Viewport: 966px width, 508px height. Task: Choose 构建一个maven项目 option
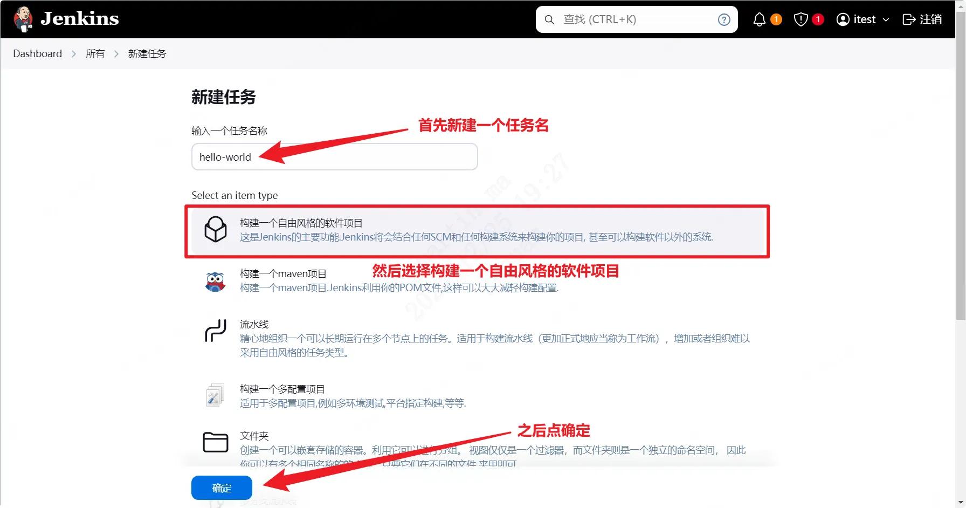477,280
